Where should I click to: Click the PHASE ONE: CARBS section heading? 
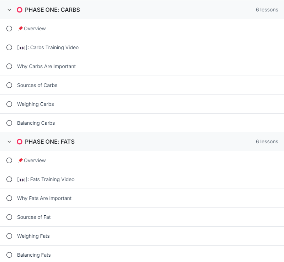(52, 10)
